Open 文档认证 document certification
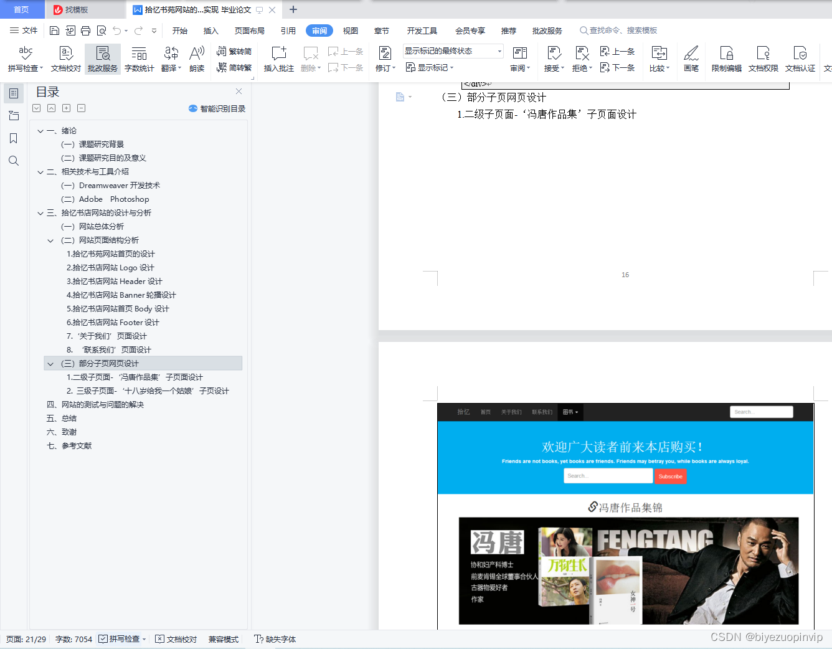Screen dimensions: 832x649 [800, 59]
